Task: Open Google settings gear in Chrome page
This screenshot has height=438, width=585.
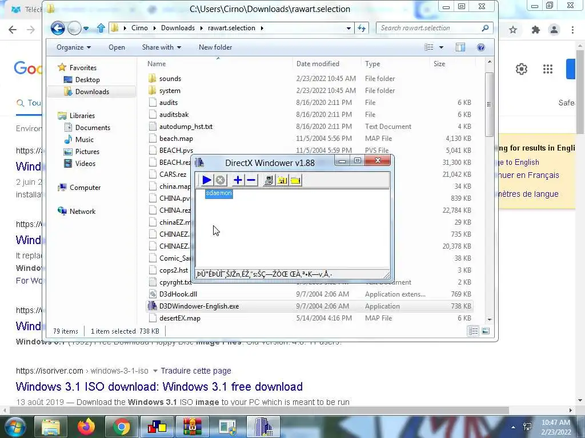Action: point(522,69)
